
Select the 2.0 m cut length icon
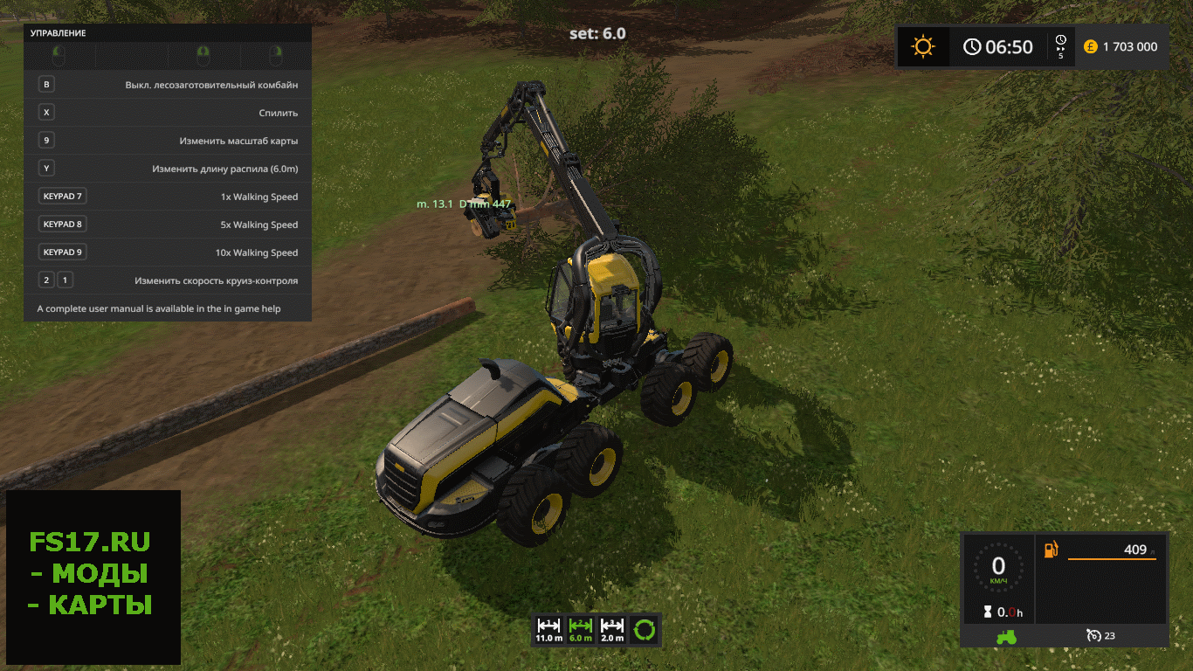click(613, 629)
